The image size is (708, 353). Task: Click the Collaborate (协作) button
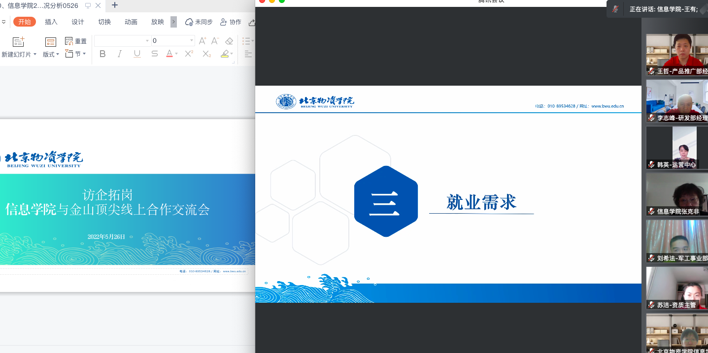tap(231, 22)
